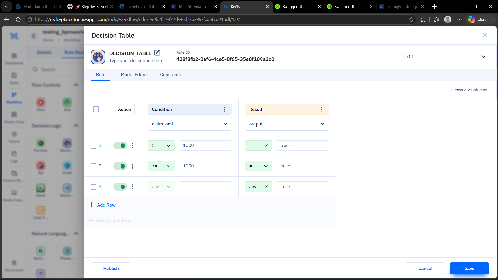Go back in browser history
This screenshot has width=498, height=280.
tap(6, 19)
